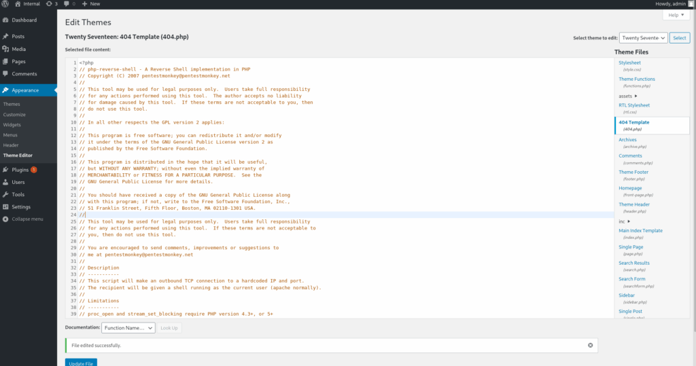Viewport: 696px width, 366px height.
Task: Go to the Posts pin icon
Action: 5,37
